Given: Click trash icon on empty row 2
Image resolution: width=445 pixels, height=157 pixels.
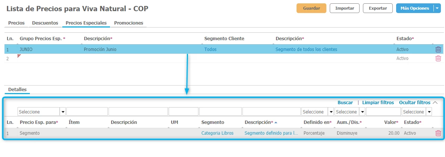Looking at the screenshot, I should [438, 58].
